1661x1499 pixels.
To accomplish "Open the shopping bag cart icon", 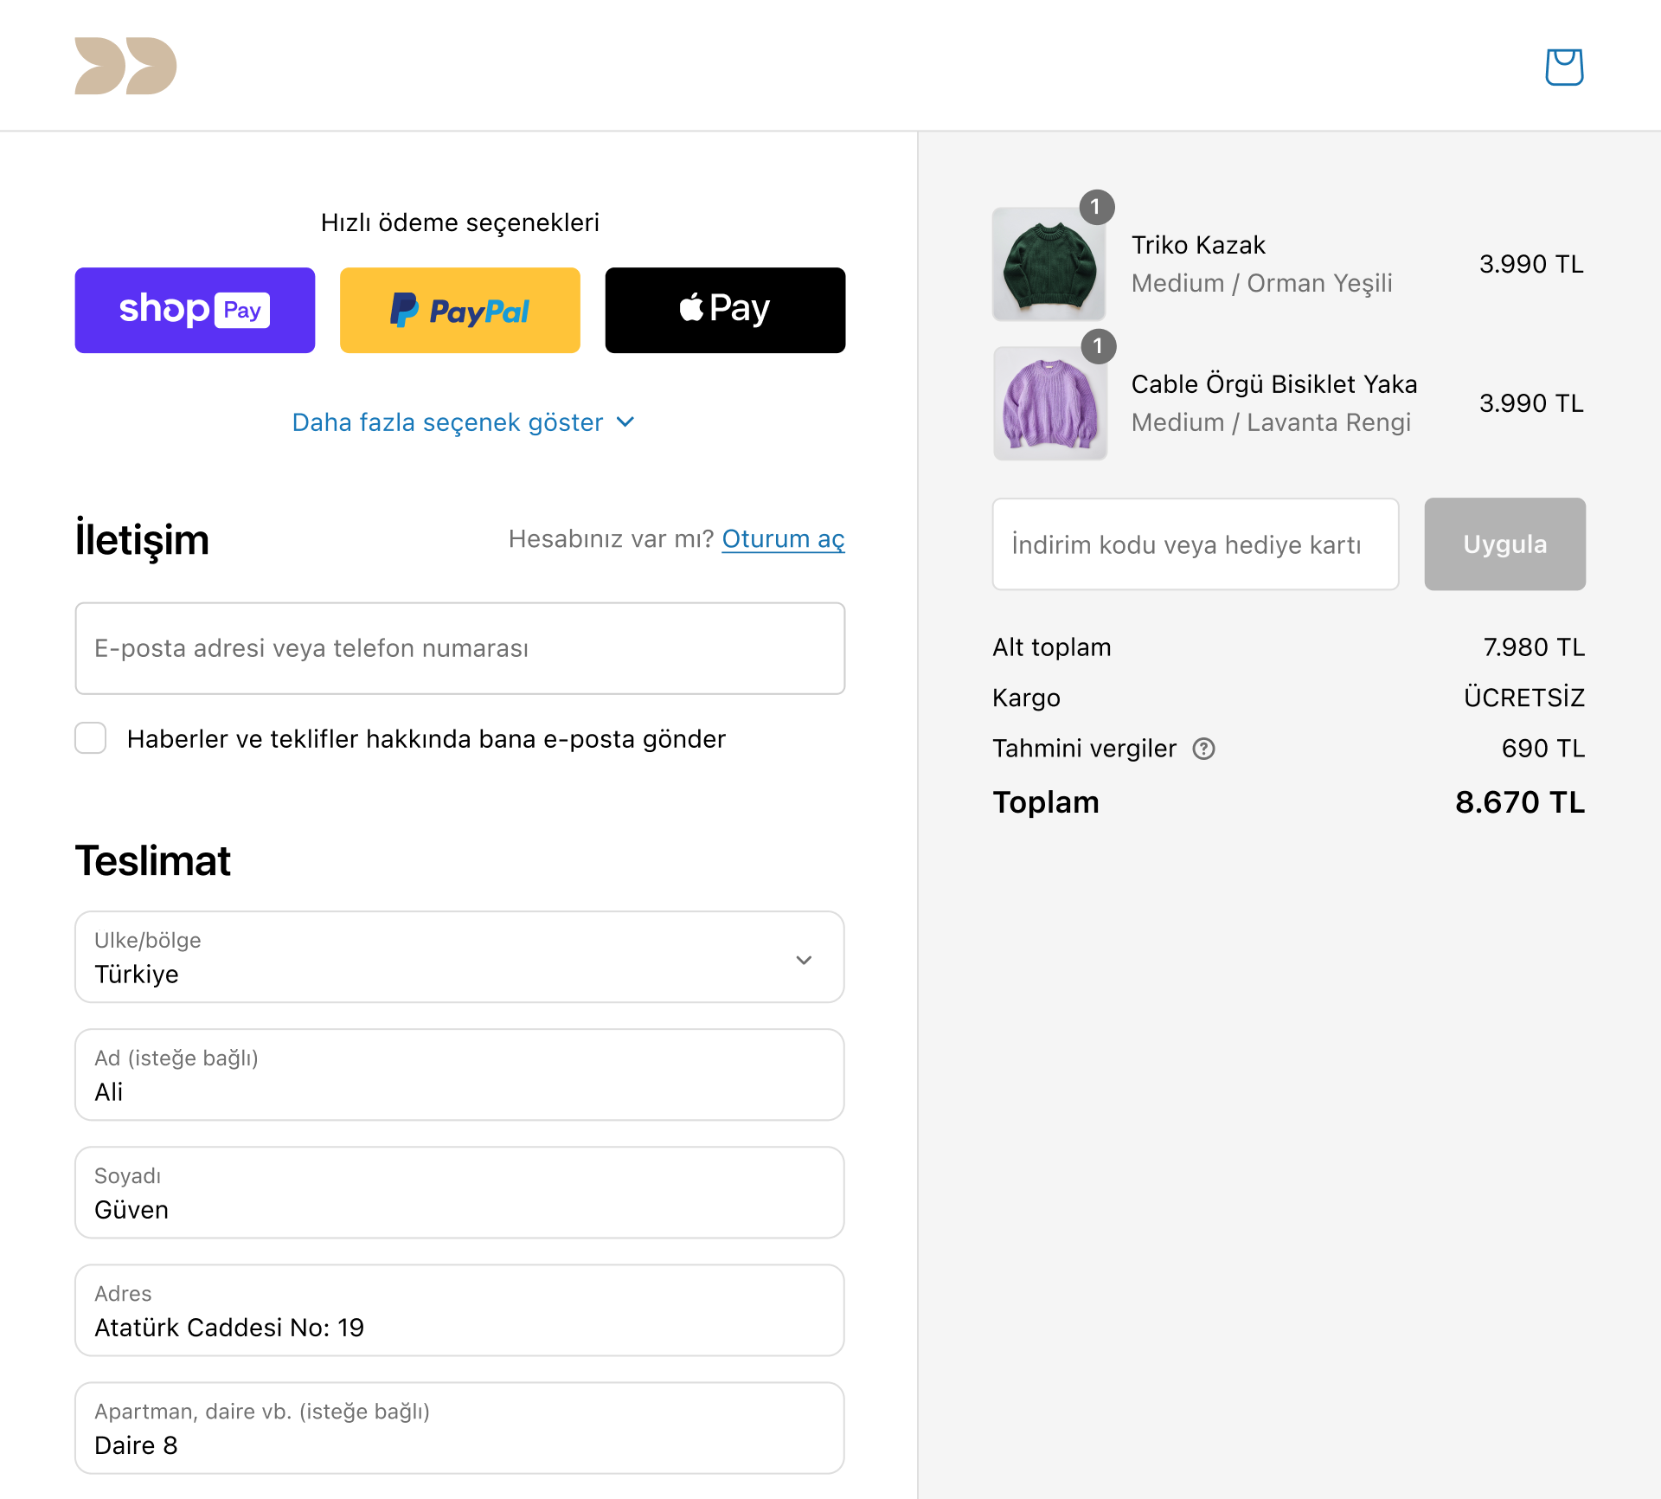I will pos(1564,67).
